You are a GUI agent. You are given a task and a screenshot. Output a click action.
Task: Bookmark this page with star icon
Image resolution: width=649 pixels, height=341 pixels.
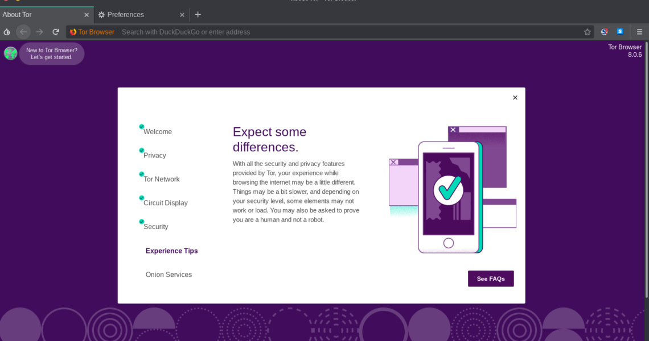click(x=587, y=32)
